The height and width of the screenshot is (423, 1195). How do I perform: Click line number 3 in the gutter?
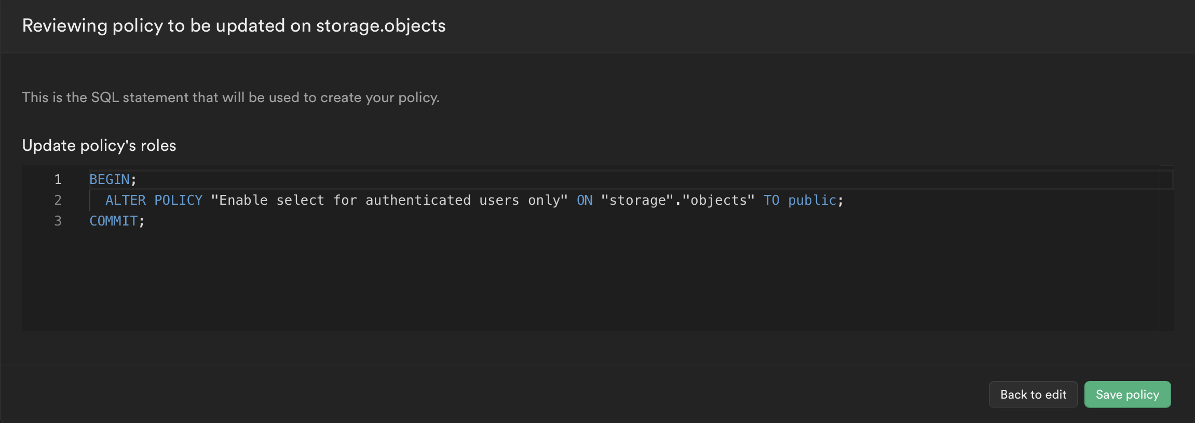58,221
